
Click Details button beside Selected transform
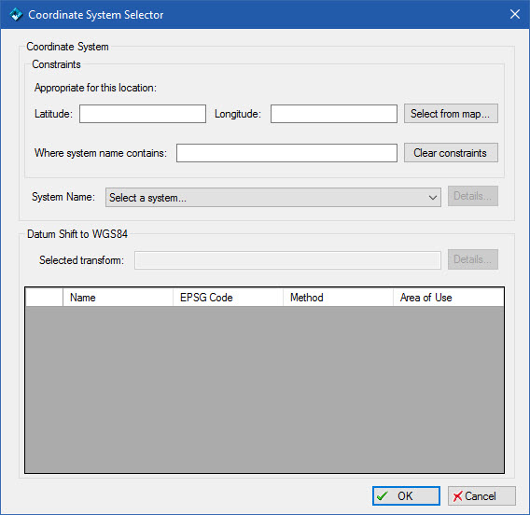(x=473, y=259)
